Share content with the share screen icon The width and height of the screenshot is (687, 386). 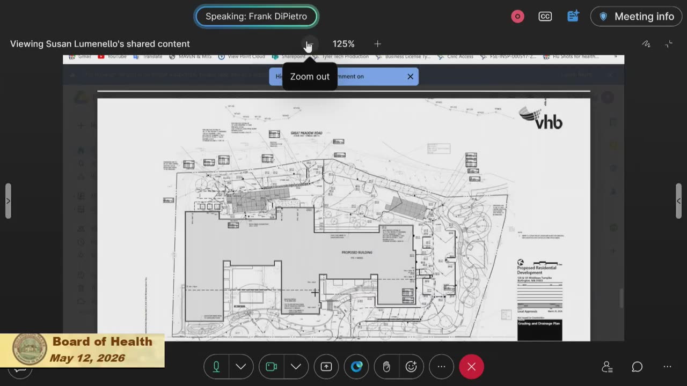pos(326,367)
